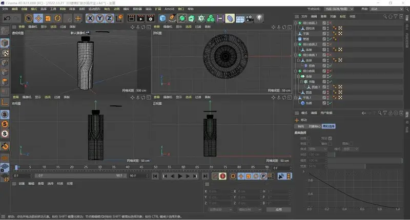
Task: Switch to the 柔和选择 tab in attributes
Action: coord(329,126)
